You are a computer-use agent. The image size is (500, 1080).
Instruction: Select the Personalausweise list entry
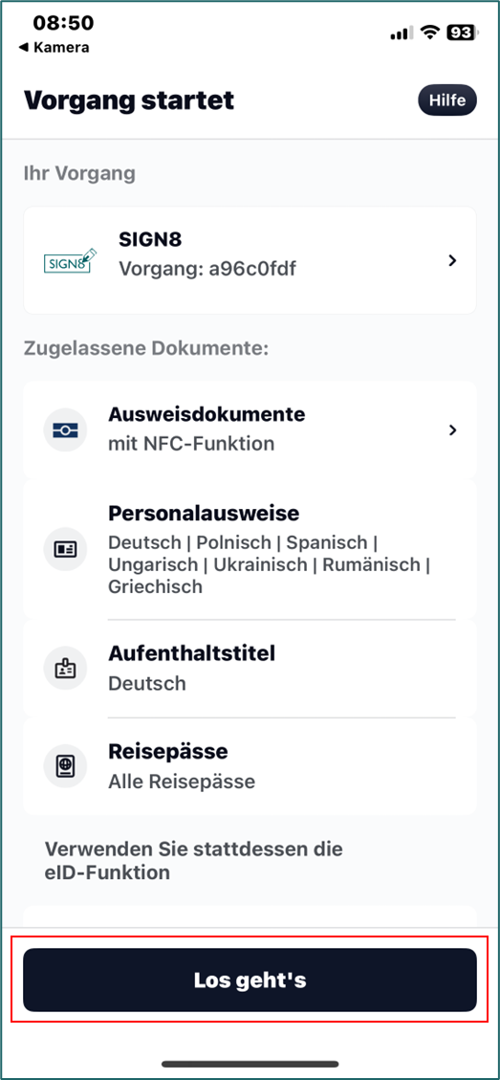click(x=250, y=549)
